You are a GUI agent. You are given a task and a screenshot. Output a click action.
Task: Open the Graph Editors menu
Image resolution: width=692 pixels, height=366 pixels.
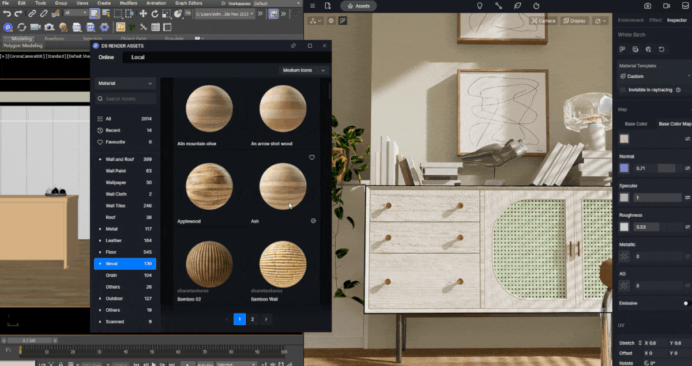point(189,3)
